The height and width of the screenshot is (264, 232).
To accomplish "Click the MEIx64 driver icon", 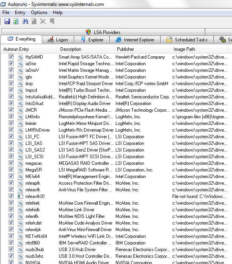I will pos(20,177).
